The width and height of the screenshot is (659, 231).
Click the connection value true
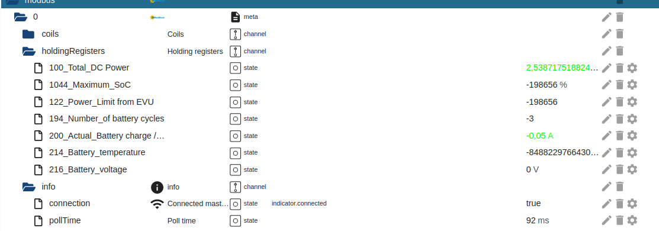pos(533,203)
